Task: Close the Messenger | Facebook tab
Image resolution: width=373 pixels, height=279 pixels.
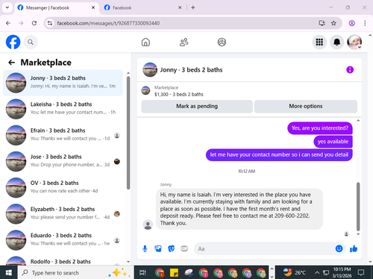Action: pyautogui.click(x=93, y=7)
